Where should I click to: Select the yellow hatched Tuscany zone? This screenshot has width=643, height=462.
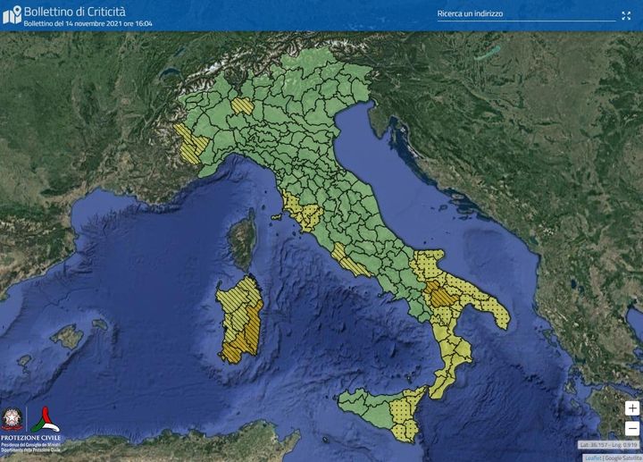tap(304, 213)
